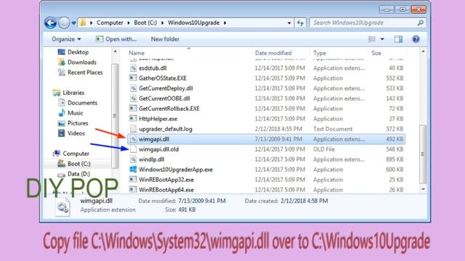
Task: Click the file list vertical scrollbar thumb
Action: [423, 154]
